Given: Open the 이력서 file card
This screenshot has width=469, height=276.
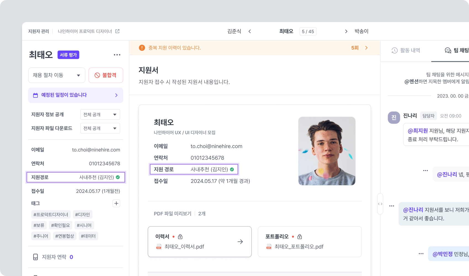Looking at the screenshot, I should (x=200, y=242).
